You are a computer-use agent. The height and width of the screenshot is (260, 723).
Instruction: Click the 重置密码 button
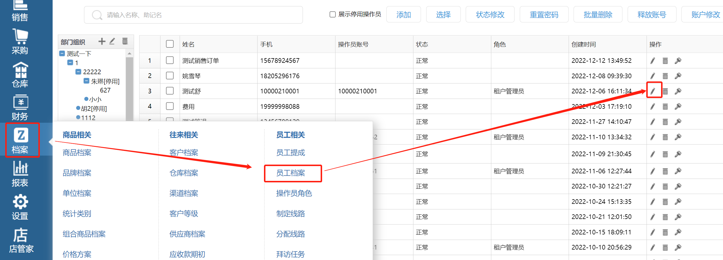point(544,15)
